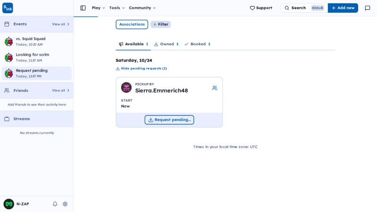
Task: Switch to the Booked tab
Action: [x=197, y=44]
